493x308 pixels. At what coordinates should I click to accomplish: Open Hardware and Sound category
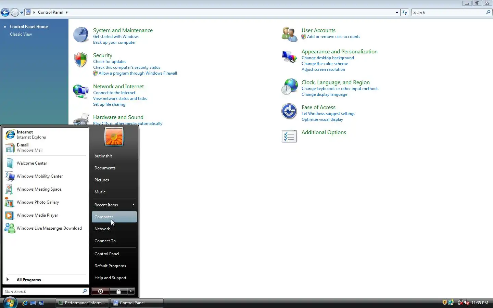point(118,117)
